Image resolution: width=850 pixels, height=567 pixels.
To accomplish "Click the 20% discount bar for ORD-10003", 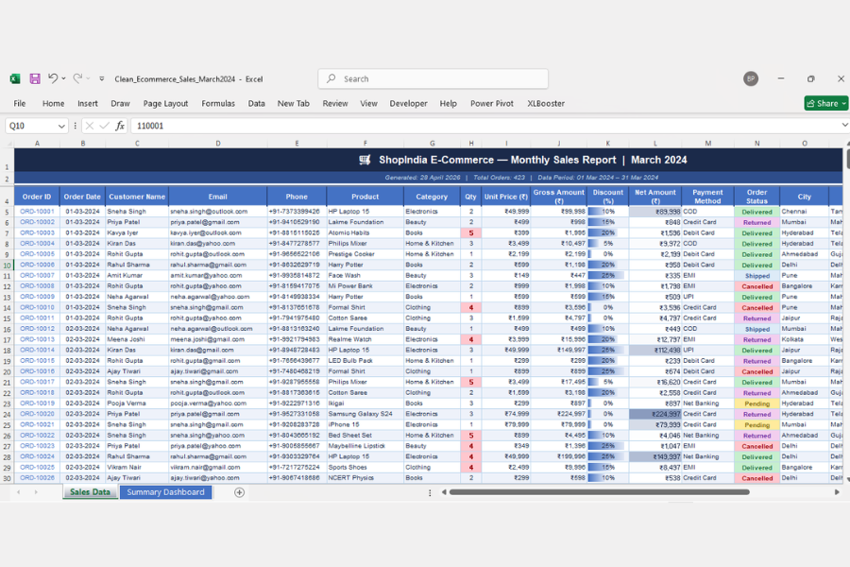I will click(x=607, y=232).
